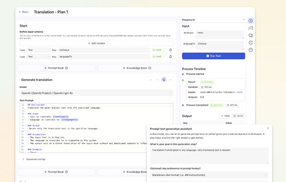Screen dimensions: 286x182
Task: Edit the languageTo key field
Action: [x=104, y=57]
